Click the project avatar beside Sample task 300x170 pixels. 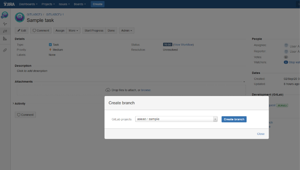click(x=20, y=18)
